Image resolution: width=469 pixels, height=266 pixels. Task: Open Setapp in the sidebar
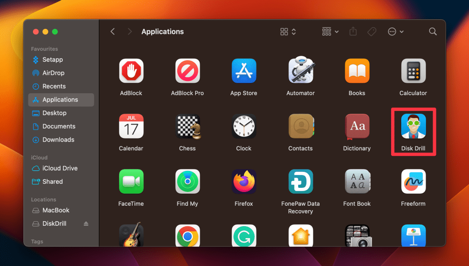(61, 60)
